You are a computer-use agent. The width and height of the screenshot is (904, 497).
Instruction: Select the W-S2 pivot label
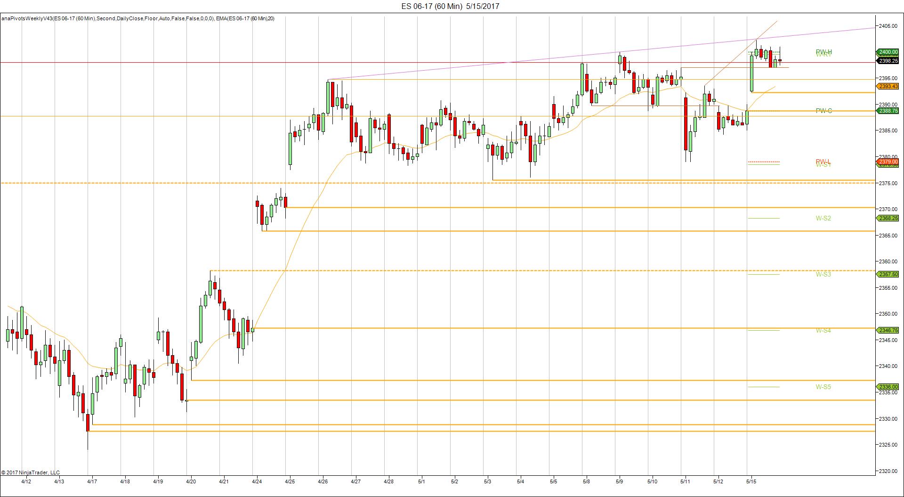(x=823, y=218)
